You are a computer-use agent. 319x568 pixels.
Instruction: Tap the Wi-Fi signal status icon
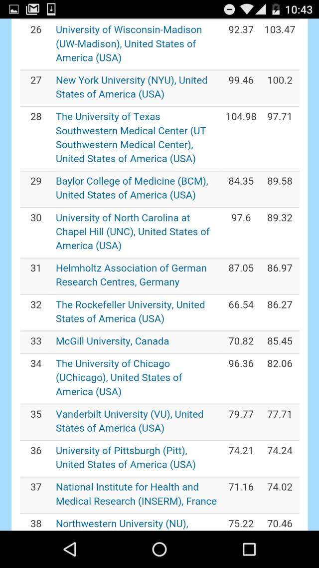point(247,9)
